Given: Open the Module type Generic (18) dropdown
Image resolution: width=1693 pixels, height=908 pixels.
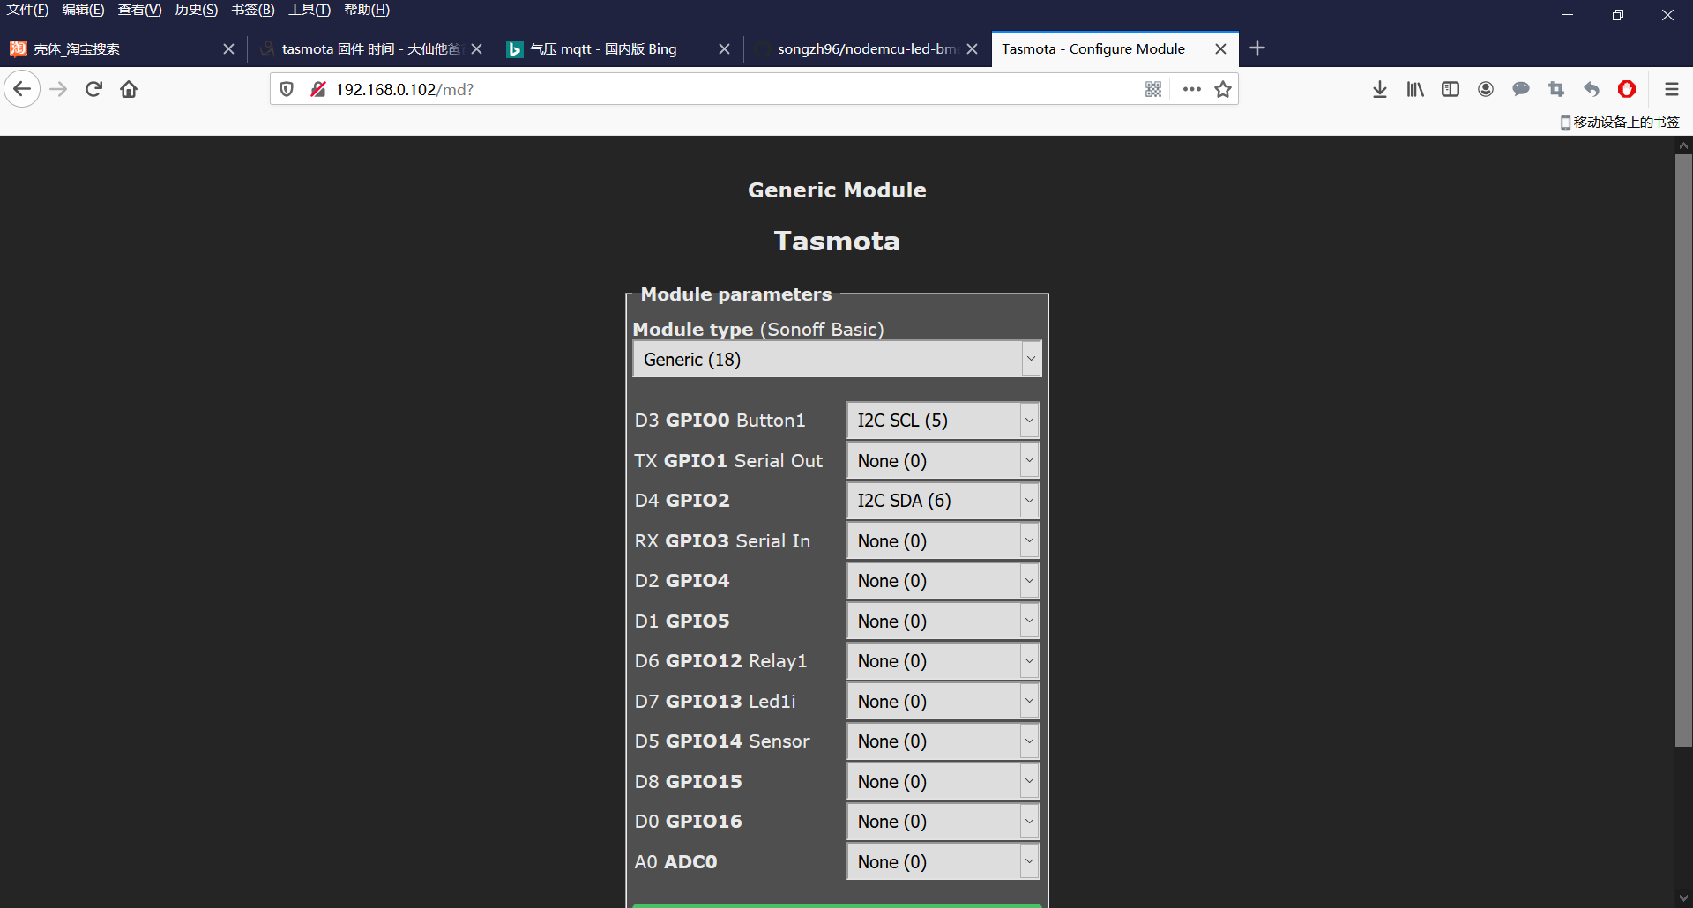Looking at the screenshot, I should point(837,360).
